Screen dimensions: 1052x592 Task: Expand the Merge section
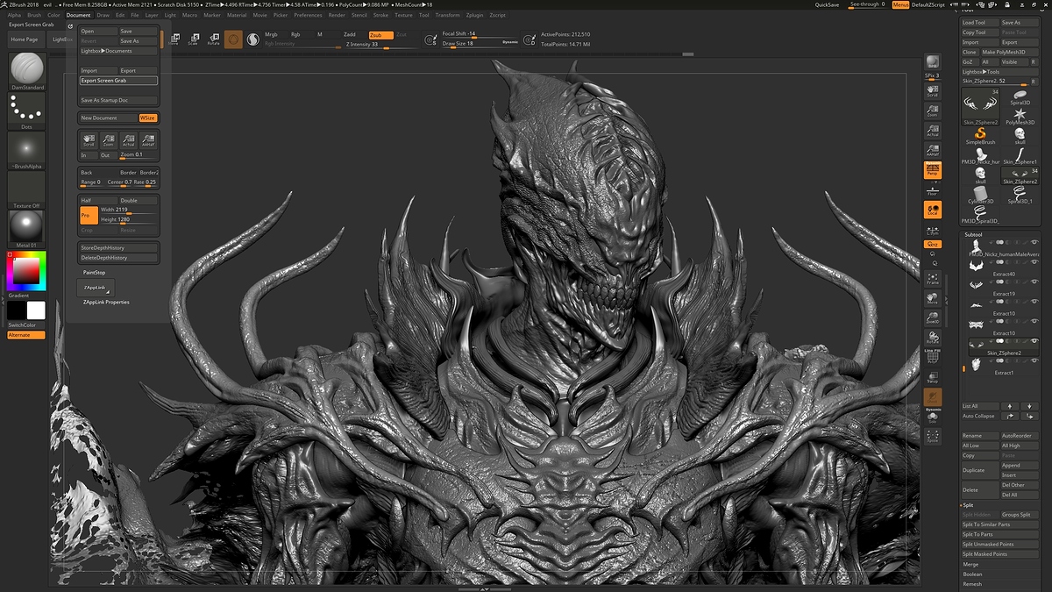pos(971,565)
